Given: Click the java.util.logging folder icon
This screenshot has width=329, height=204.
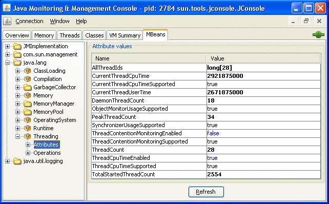Looking at the screenshot, I should pyautogui.click(x=17, y=161).
